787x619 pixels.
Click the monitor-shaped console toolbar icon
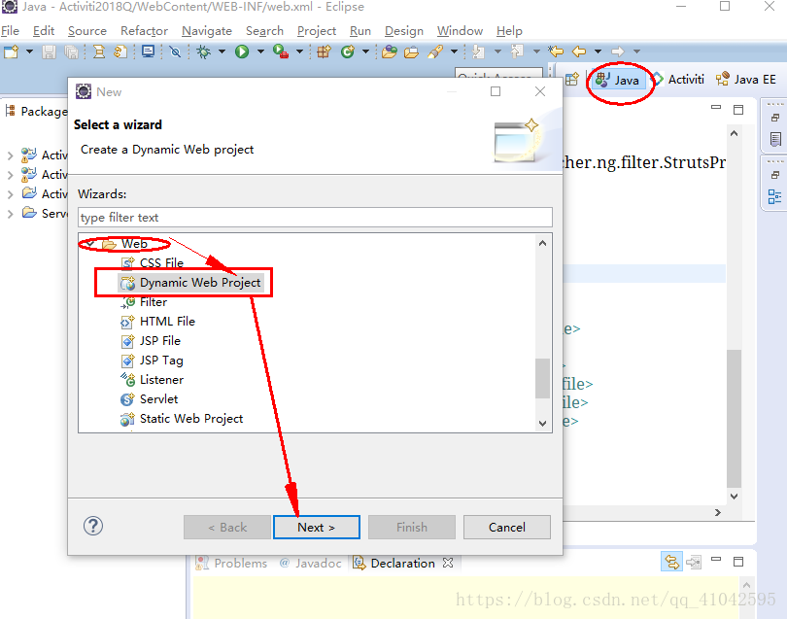(x=148, y=52)
